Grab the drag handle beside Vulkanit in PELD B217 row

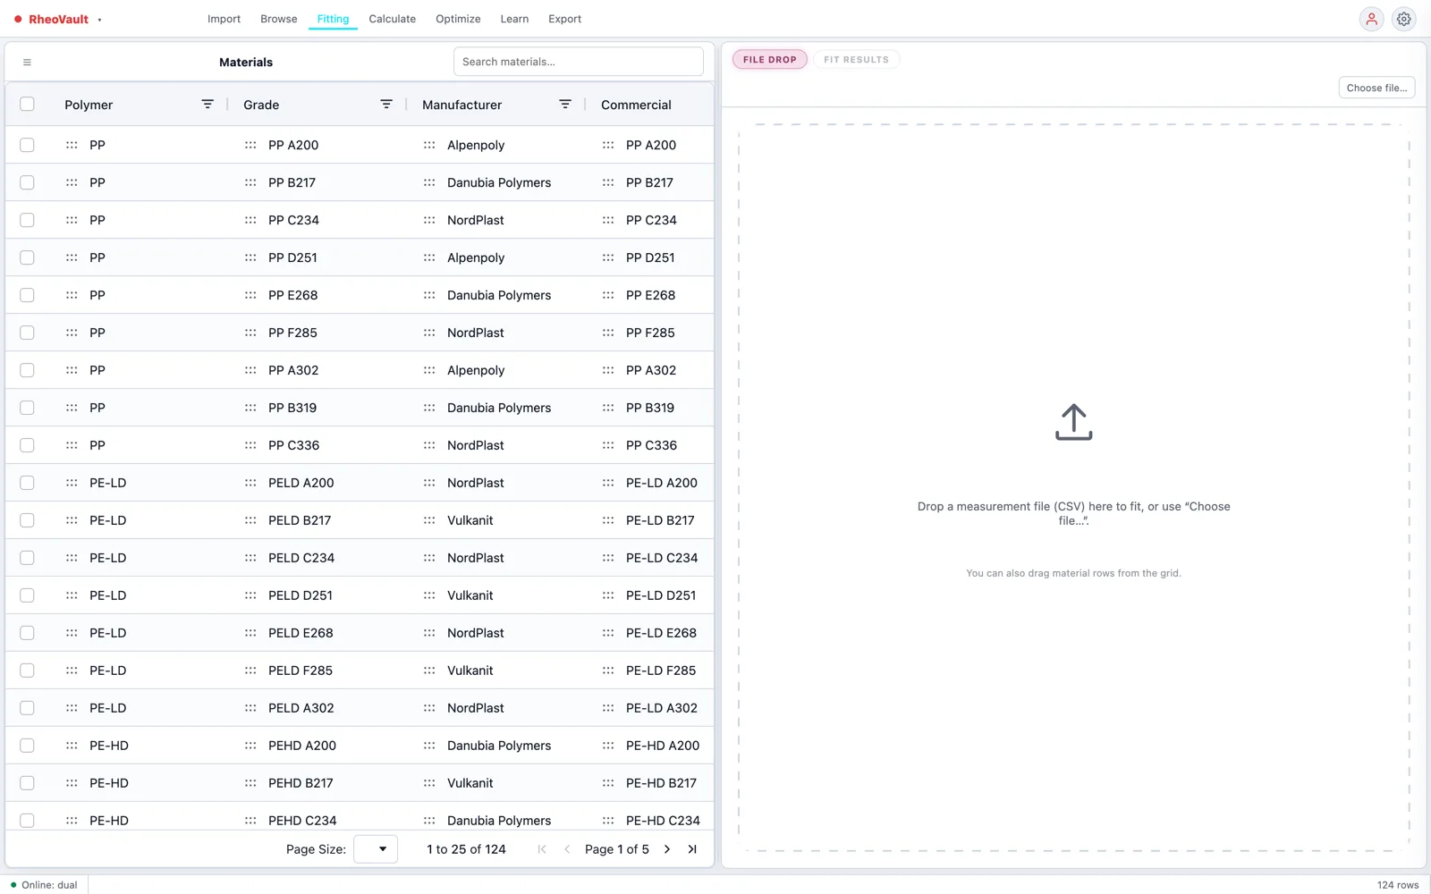[429, 520]
